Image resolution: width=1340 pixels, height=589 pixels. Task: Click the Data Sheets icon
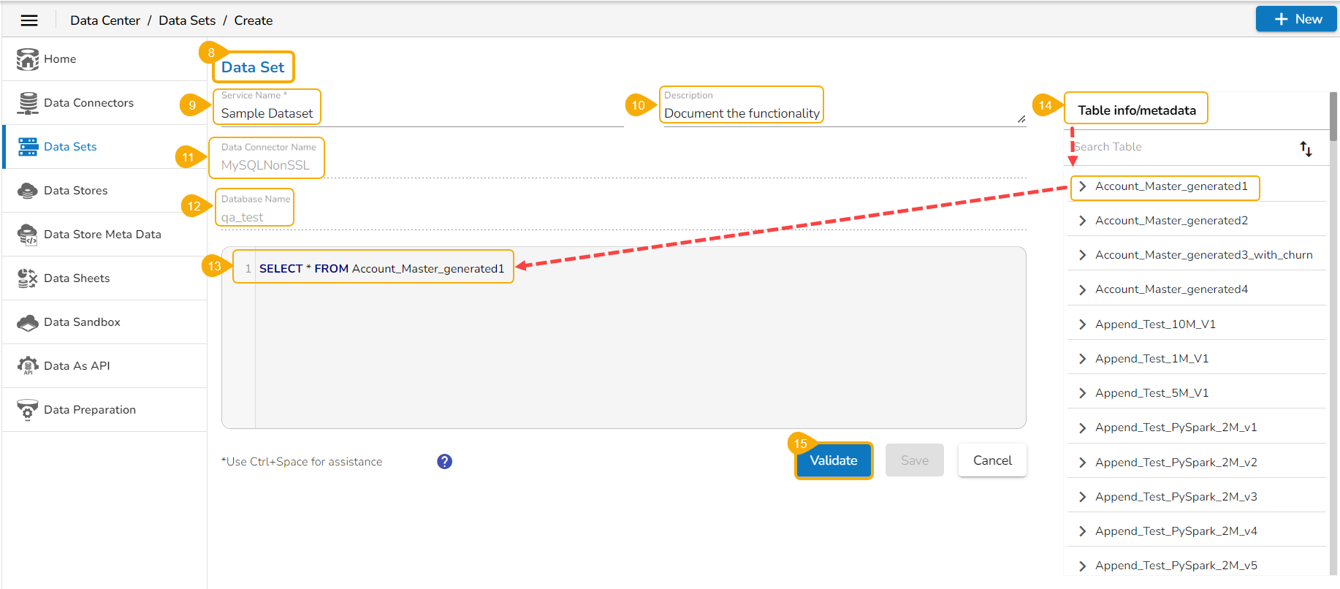click(28, 278)
